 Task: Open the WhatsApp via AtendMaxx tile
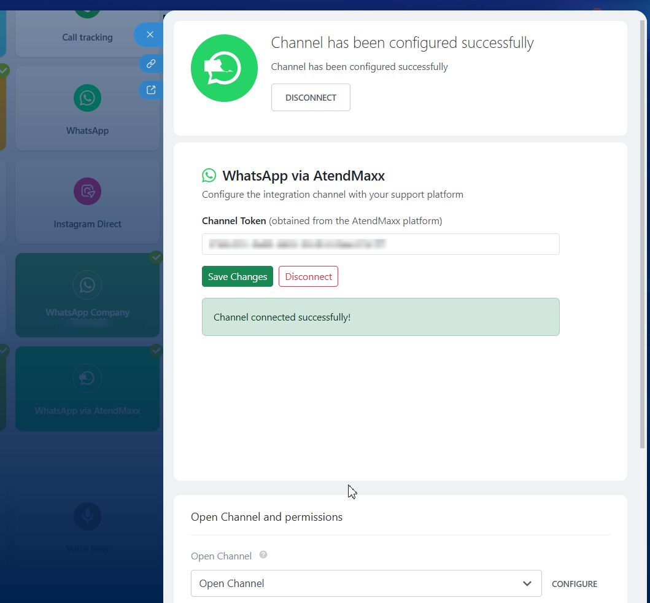(x=87, y=389)
